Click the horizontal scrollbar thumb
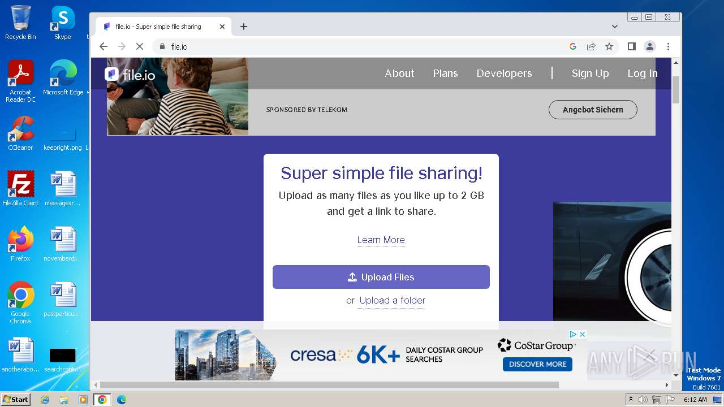Image resolution: width=724 pixels, height=407 pixels. (329, 385)
